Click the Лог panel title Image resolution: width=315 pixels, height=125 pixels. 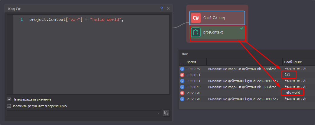coord(185,54)
